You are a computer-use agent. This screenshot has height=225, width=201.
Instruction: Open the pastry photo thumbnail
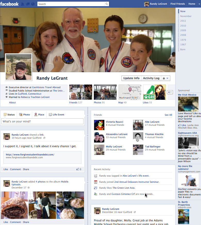[x=14, y=205]
